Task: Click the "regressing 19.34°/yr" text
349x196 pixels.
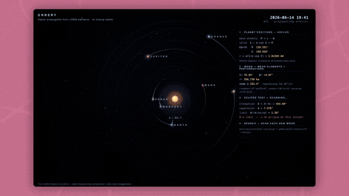Action: click(x=278, y=84)
